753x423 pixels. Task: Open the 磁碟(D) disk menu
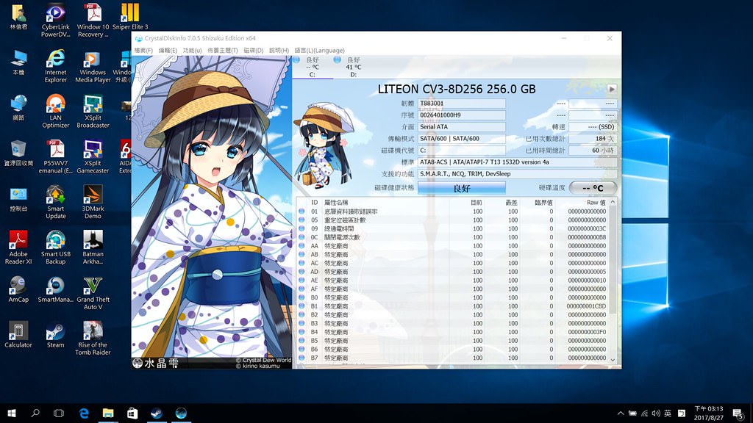point(253,51)
